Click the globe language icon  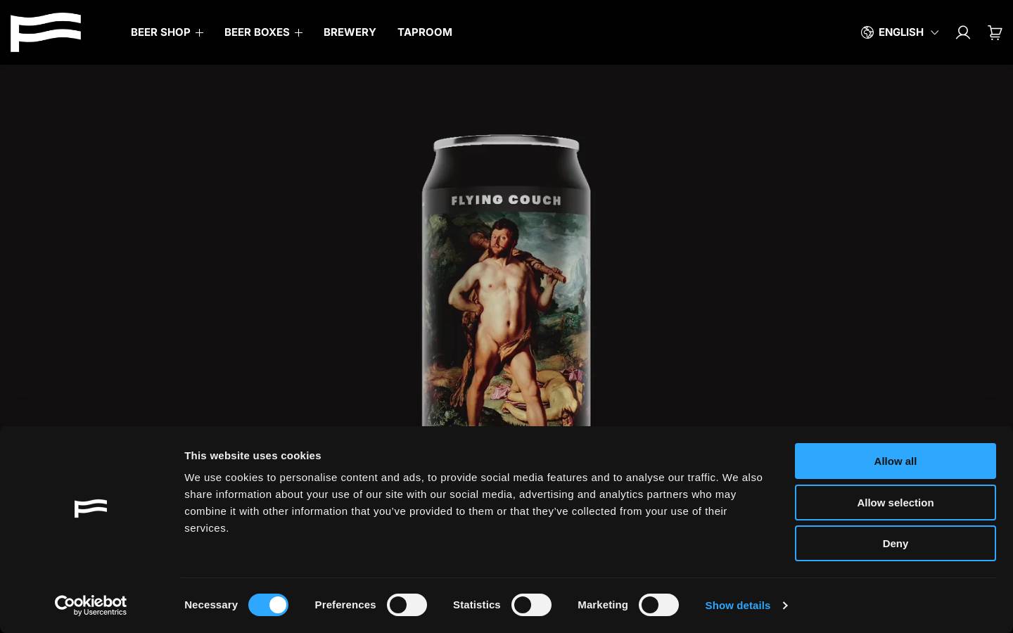[867, 32]
